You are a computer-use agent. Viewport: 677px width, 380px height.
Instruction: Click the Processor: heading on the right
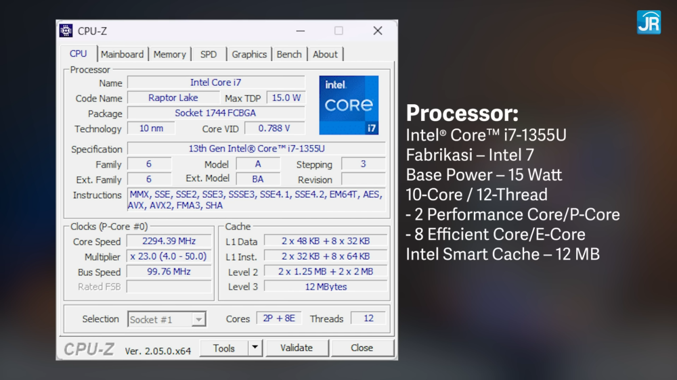coord(462,114)
